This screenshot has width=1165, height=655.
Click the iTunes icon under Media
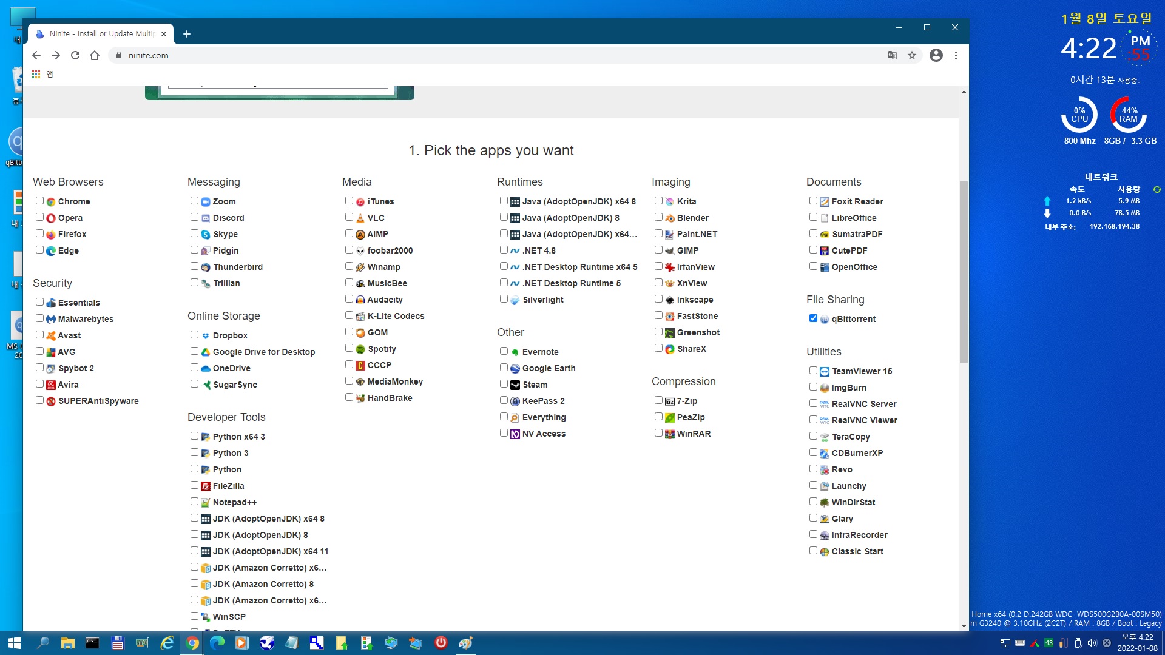(x=360, y=201)
